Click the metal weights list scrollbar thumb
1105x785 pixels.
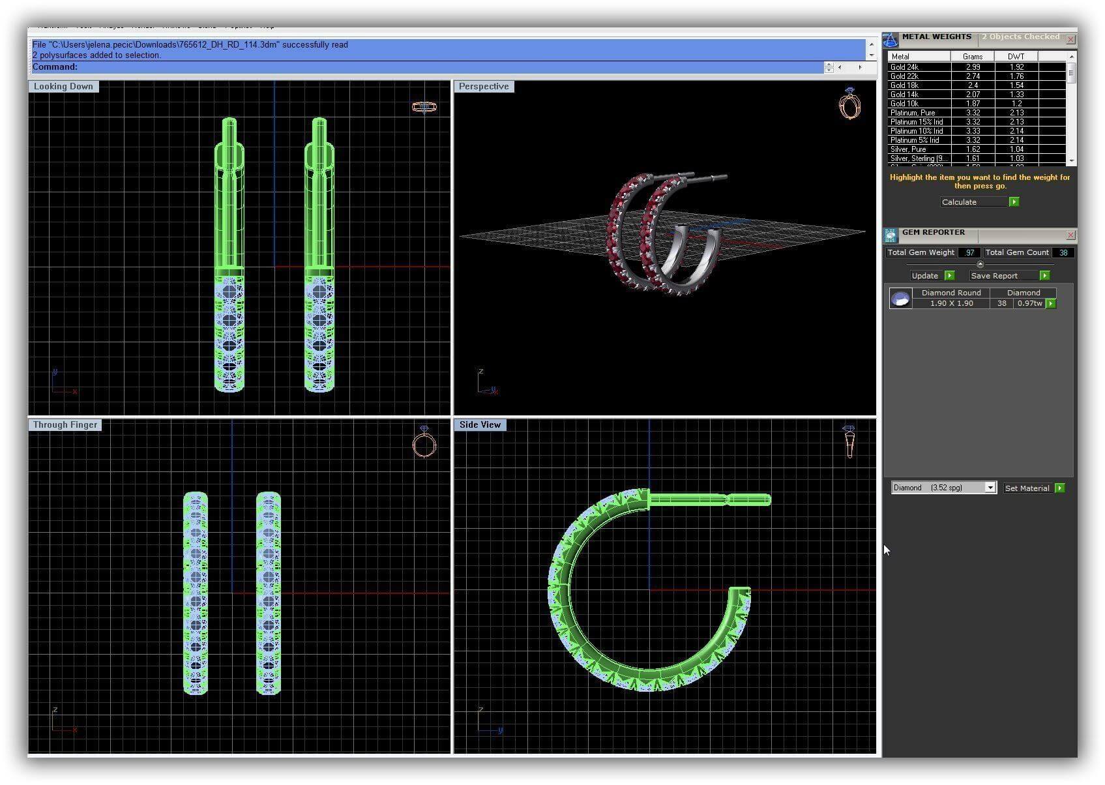tap(1070, 73)
